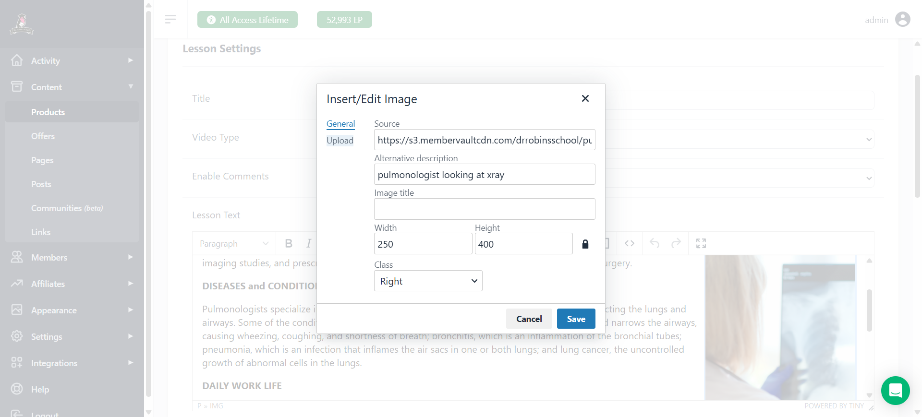Click the sidebar scrollbar handle

148,204
